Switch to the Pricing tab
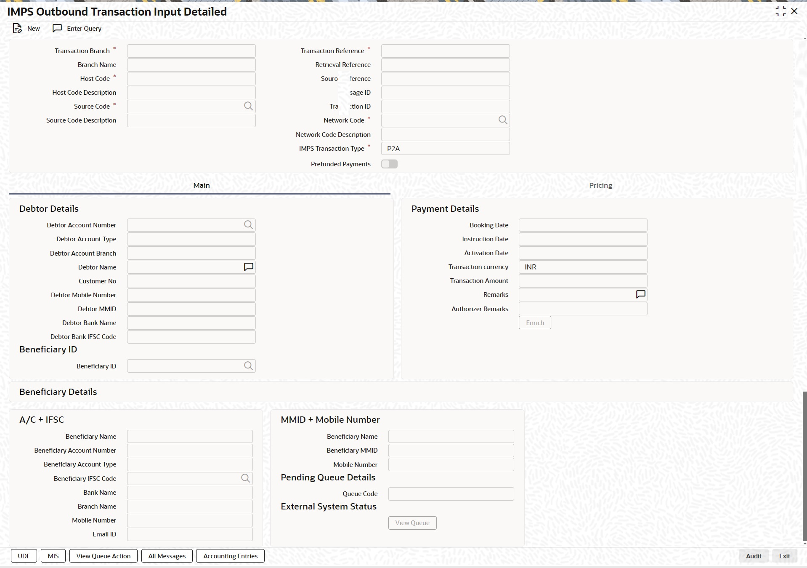 coord(600,185)
